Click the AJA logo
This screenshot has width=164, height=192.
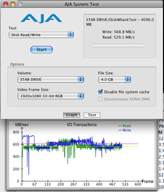click(x=41, y=18)
